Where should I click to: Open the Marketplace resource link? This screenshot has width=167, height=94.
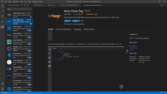coord(133,46)
